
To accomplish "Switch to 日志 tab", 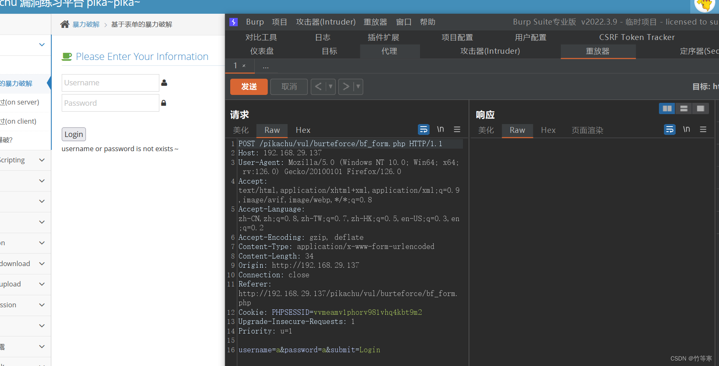I will [323, 37].
